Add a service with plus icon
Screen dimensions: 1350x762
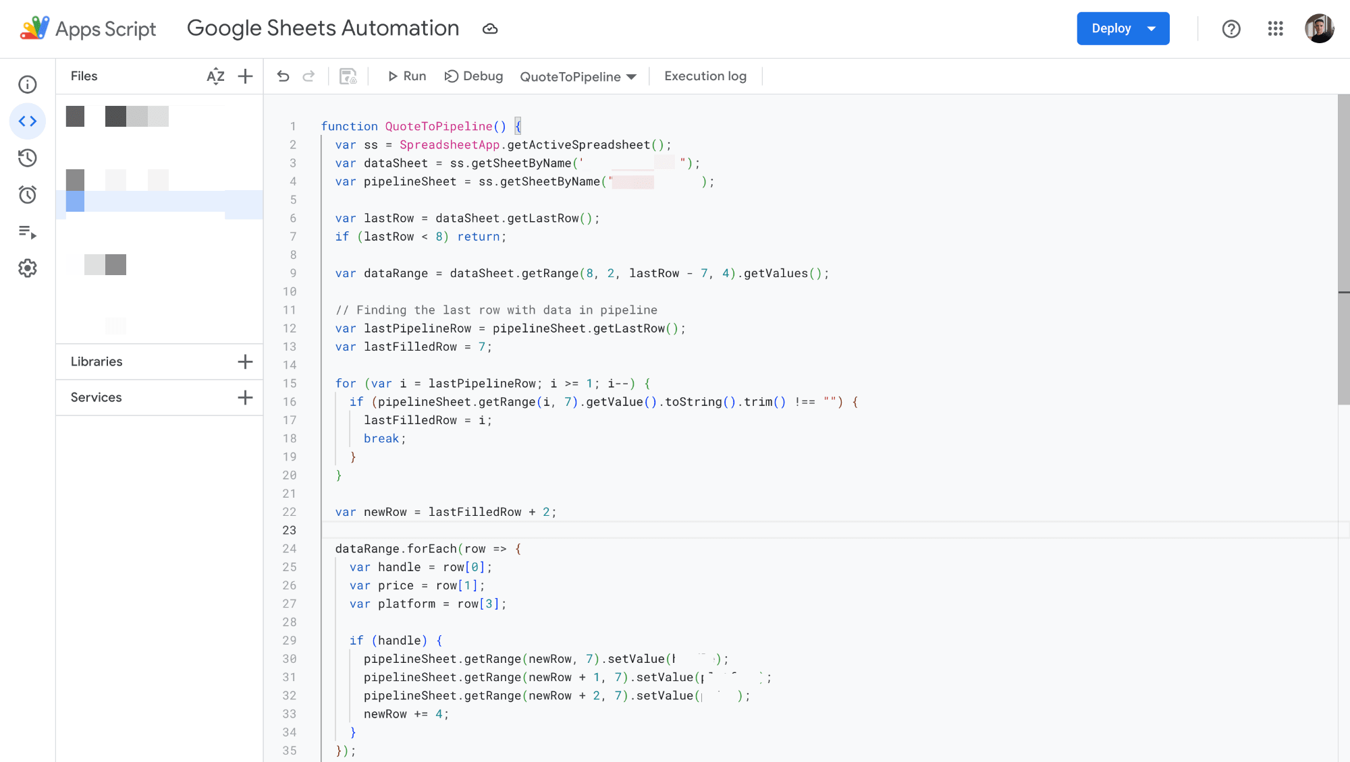[246, 397]
